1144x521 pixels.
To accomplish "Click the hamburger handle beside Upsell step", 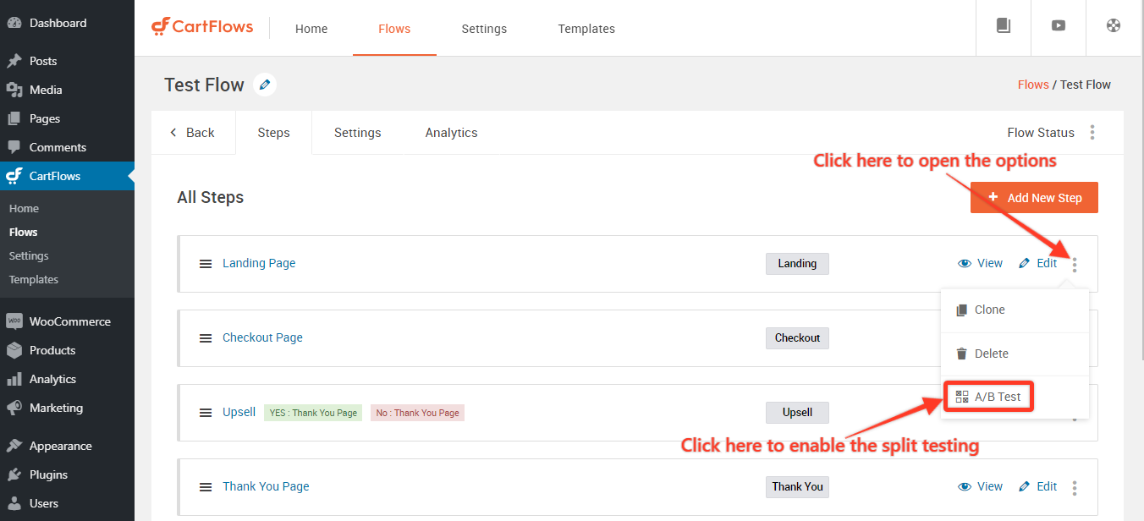I will pos(206,413).
